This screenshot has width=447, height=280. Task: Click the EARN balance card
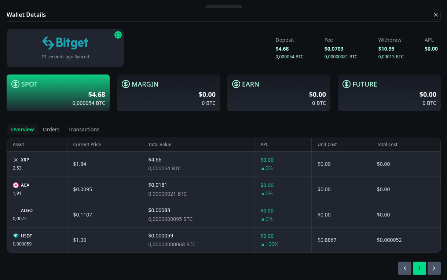pos(279,92)
